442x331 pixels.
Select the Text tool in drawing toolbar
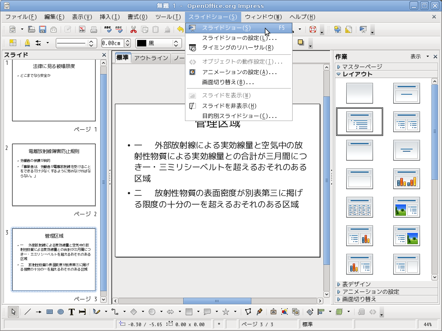72,312
